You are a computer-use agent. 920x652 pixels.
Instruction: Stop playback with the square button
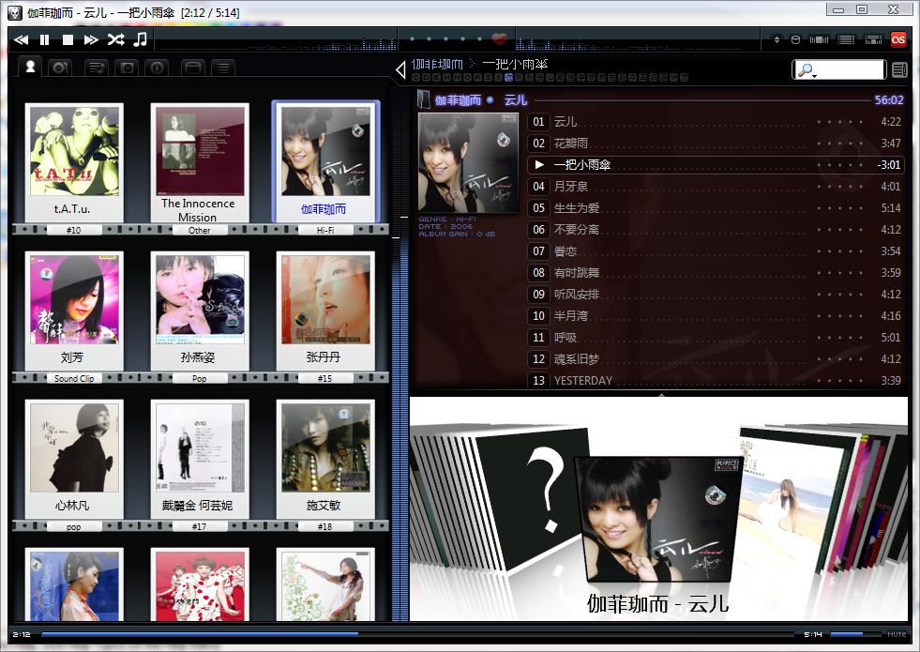coord(68,40)
